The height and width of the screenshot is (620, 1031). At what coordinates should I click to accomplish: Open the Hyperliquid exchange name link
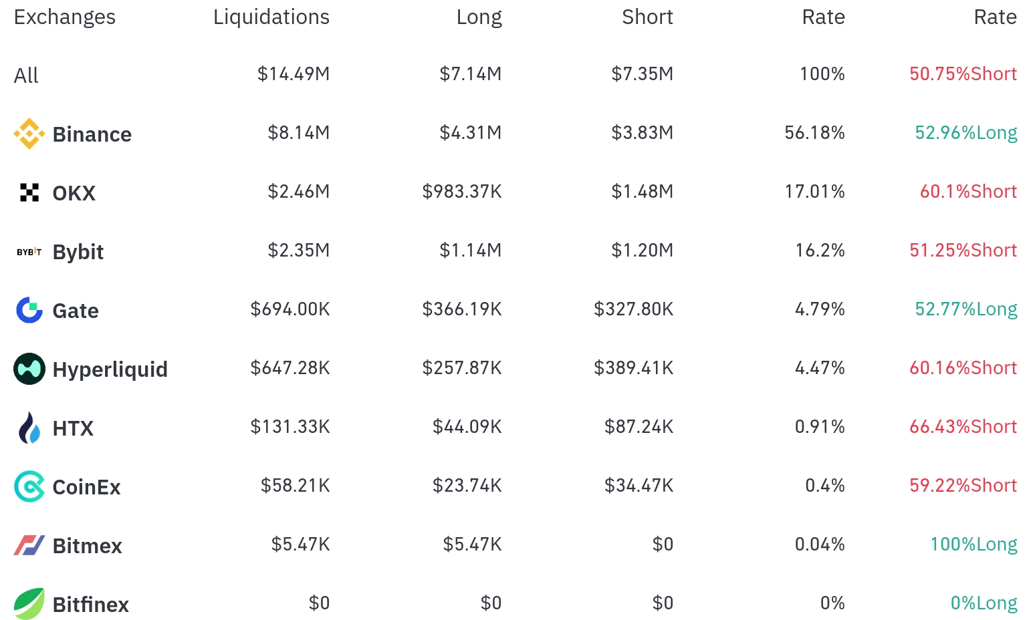click(110, 369)
